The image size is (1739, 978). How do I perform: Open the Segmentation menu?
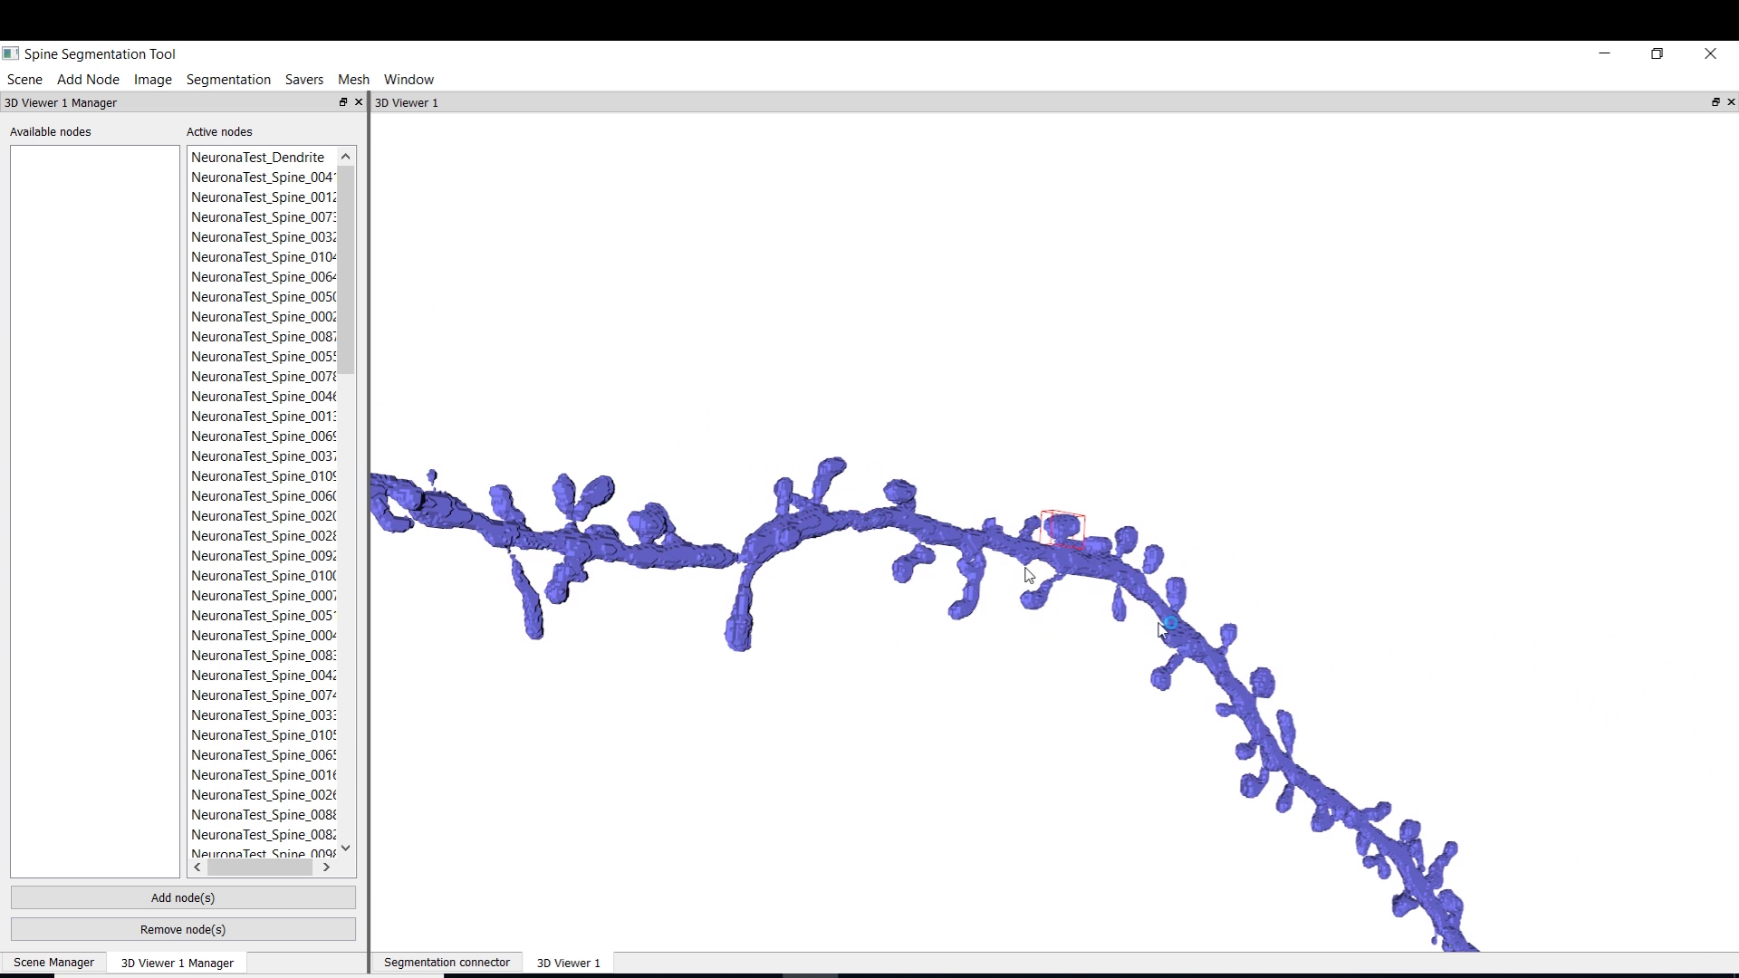[228, 80]
